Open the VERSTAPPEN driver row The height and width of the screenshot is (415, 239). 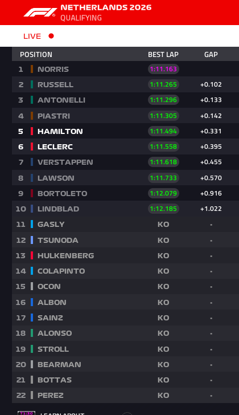click(125, 162)
